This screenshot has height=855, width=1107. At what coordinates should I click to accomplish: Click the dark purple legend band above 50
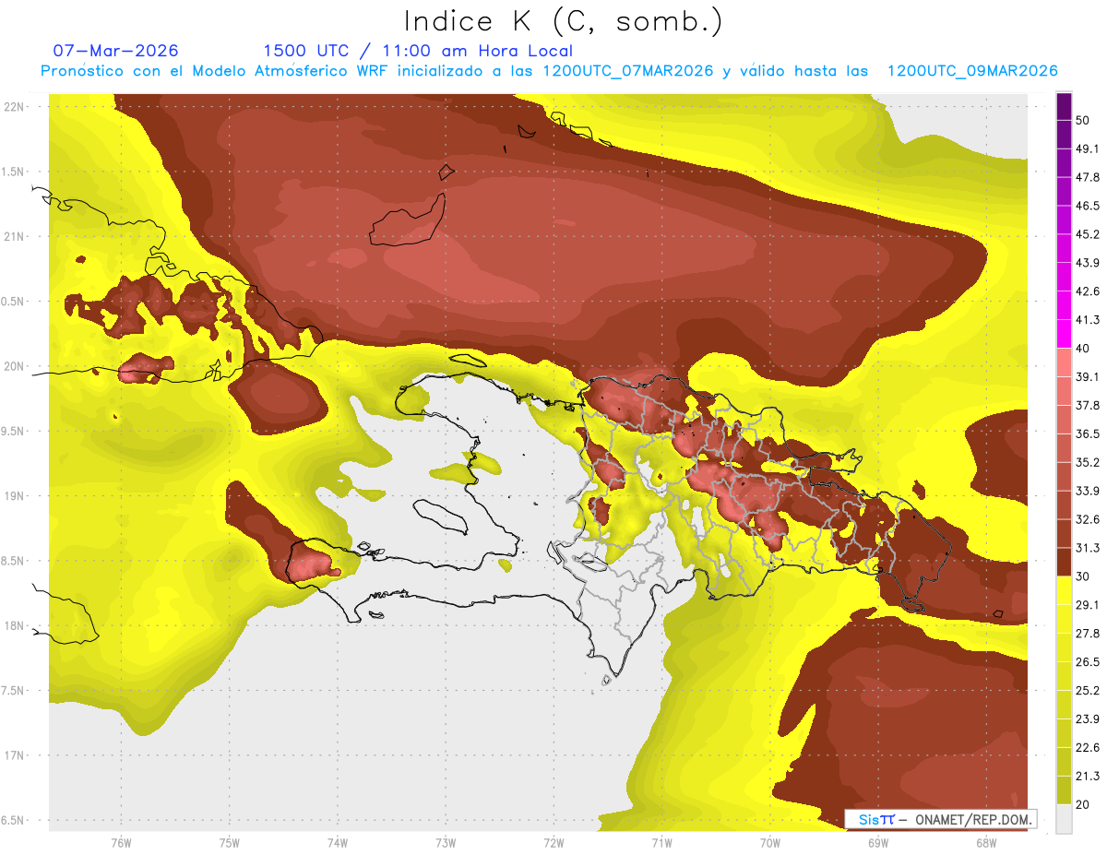[x=1064, y=105]
